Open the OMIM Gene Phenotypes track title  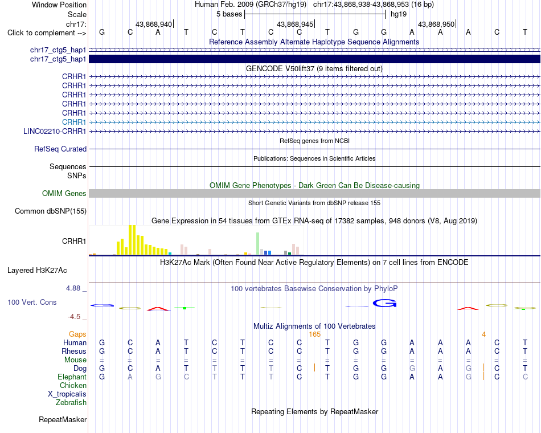click(x=314, y=185)
